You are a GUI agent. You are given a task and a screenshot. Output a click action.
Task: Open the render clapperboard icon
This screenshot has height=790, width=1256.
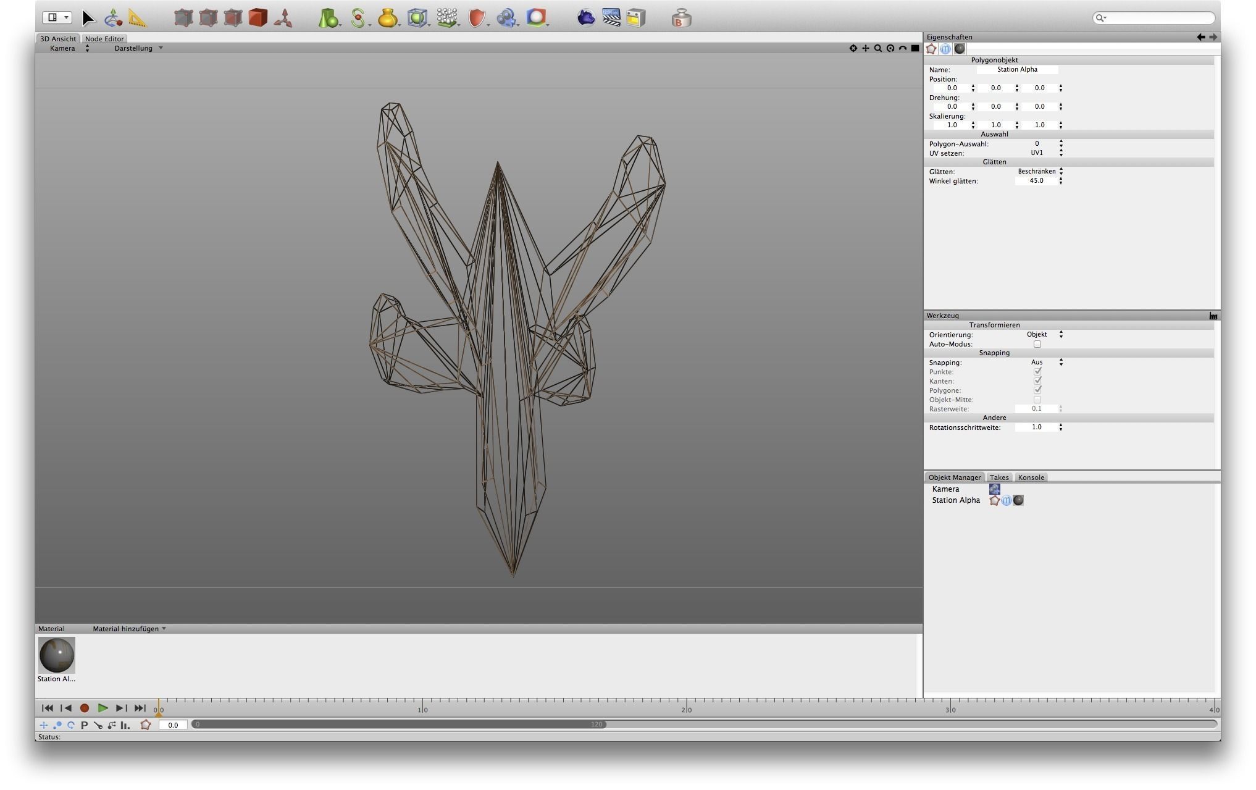[611, 18]
